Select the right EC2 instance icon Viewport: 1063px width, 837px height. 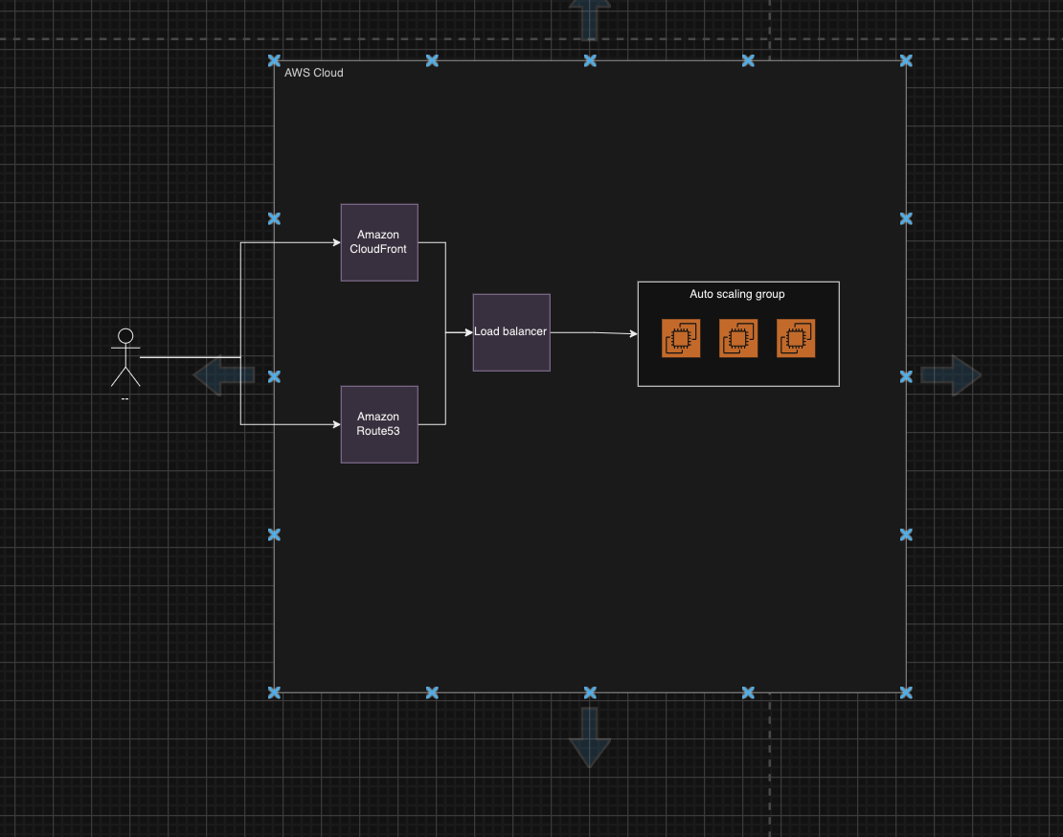tap(796, 338)
